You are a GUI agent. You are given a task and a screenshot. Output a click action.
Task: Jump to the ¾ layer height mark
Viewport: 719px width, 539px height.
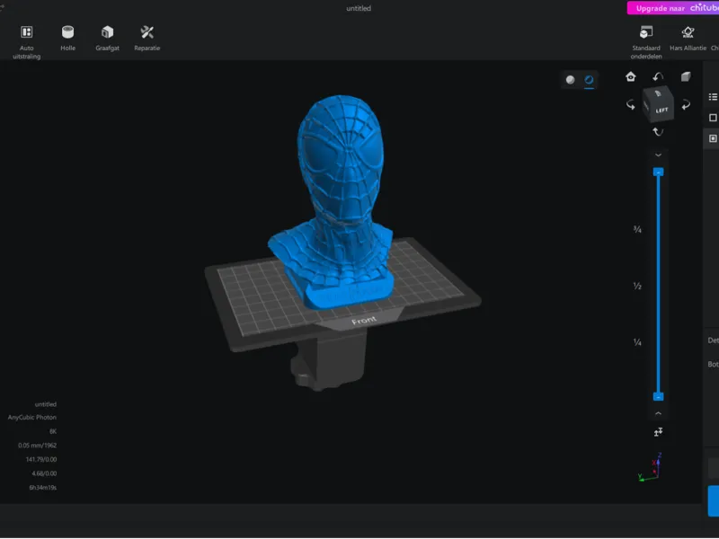click(637, 229)
